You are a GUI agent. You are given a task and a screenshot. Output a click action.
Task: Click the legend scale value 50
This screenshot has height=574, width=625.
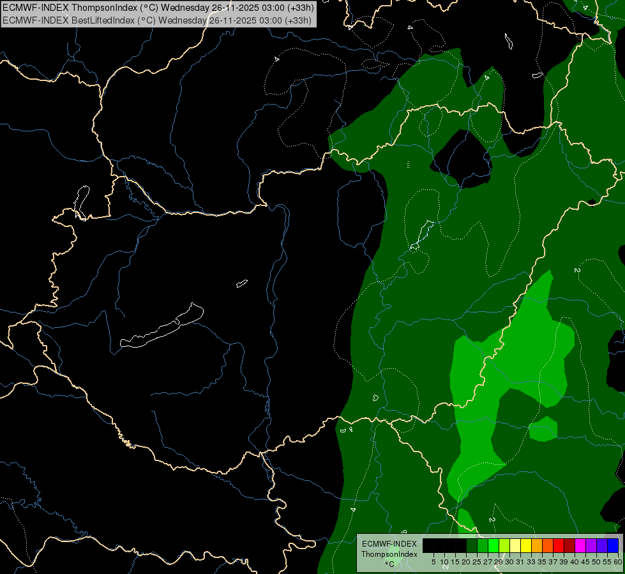(x=596, y=562)
